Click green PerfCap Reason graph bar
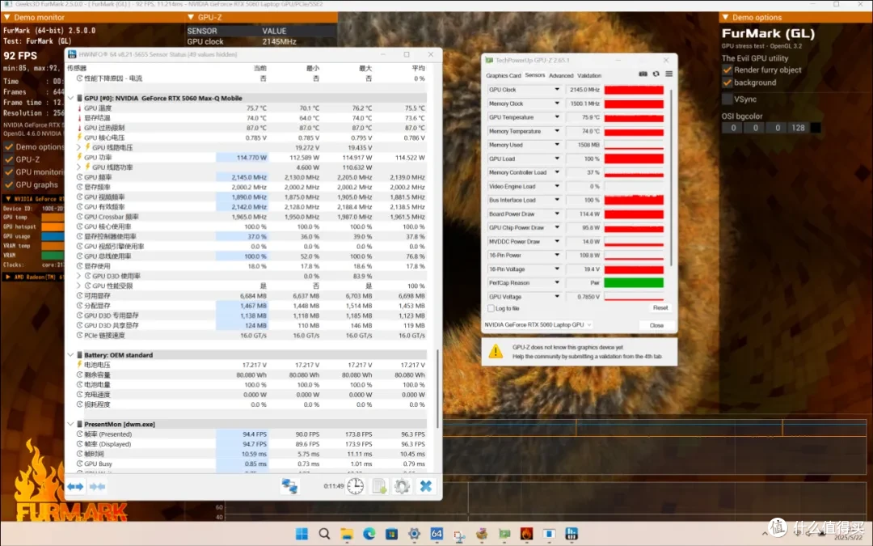This screenshot has width=873, height=546. point(634,283)
